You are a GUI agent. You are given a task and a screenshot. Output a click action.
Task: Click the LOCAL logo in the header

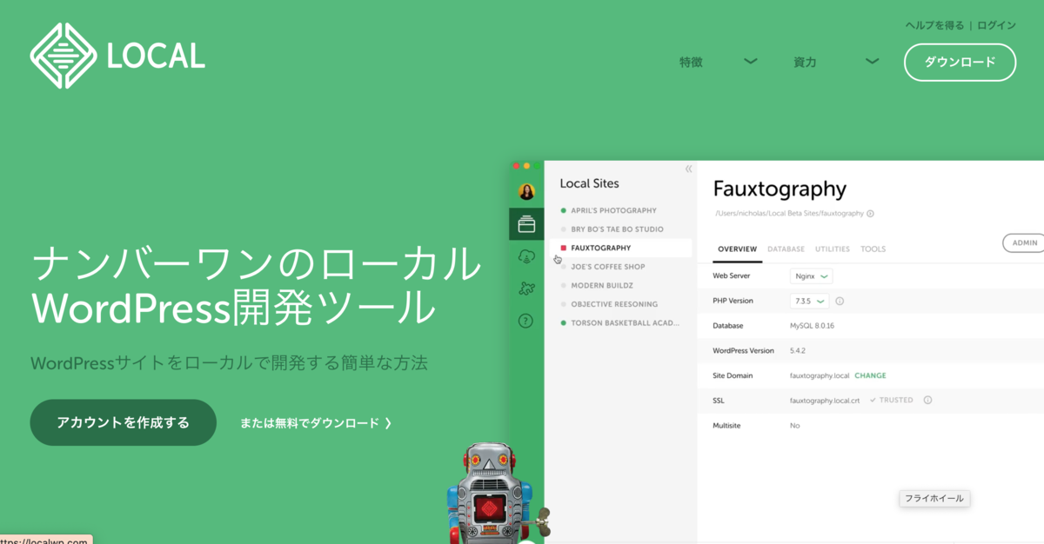click(x=117, y=56)
